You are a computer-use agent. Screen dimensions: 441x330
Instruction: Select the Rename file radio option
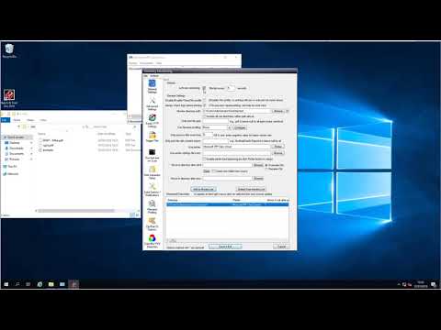click(266, 169)
